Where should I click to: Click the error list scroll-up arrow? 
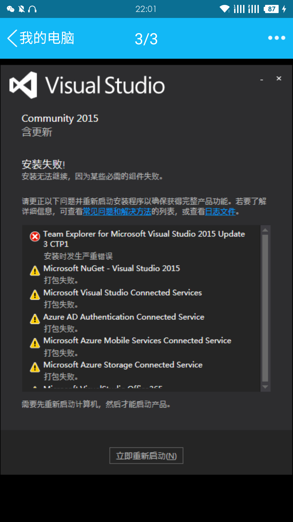tap(265, 230)
